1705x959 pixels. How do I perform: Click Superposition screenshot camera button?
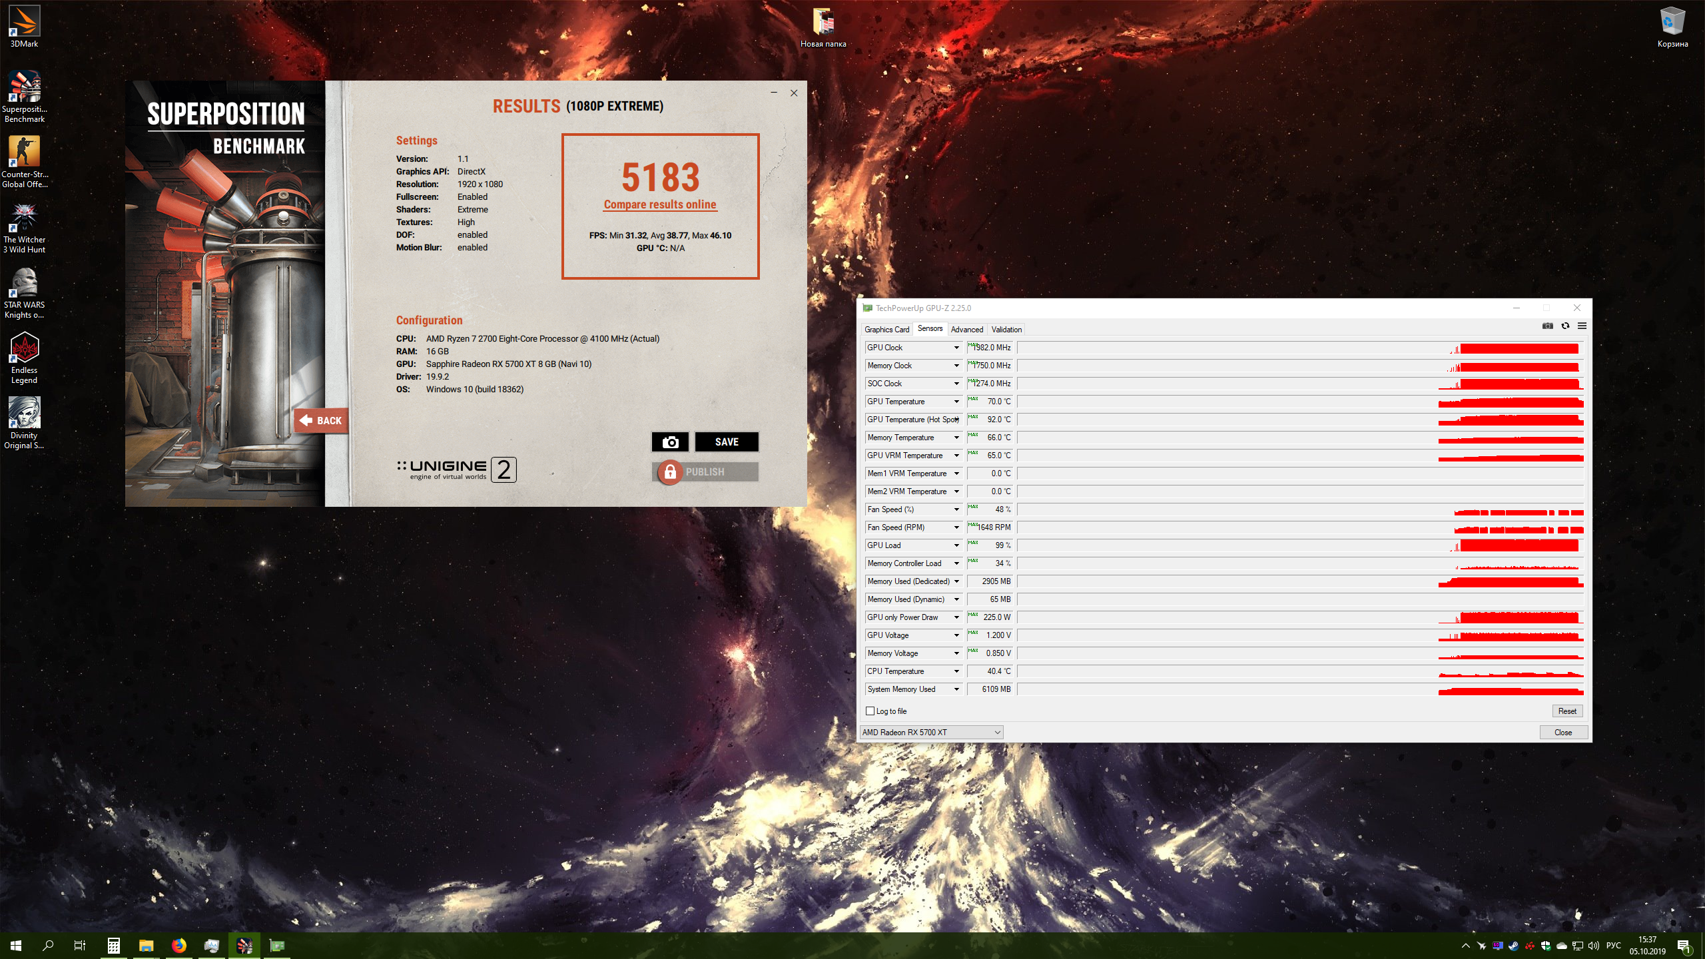670,442
